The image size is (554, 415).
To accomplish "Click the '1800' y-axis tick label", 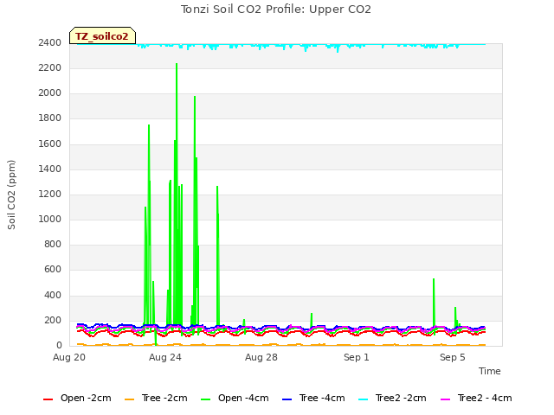I will 50,118.
